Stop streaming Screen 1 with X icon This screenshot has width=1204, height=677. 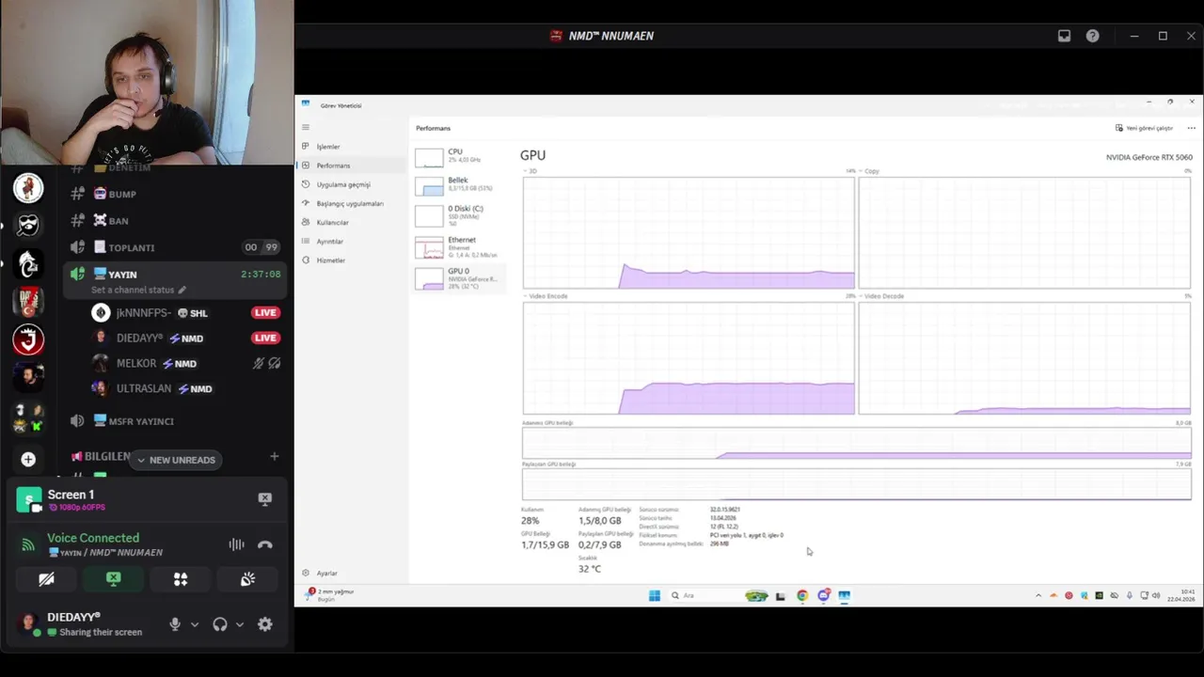coord(264,499)
